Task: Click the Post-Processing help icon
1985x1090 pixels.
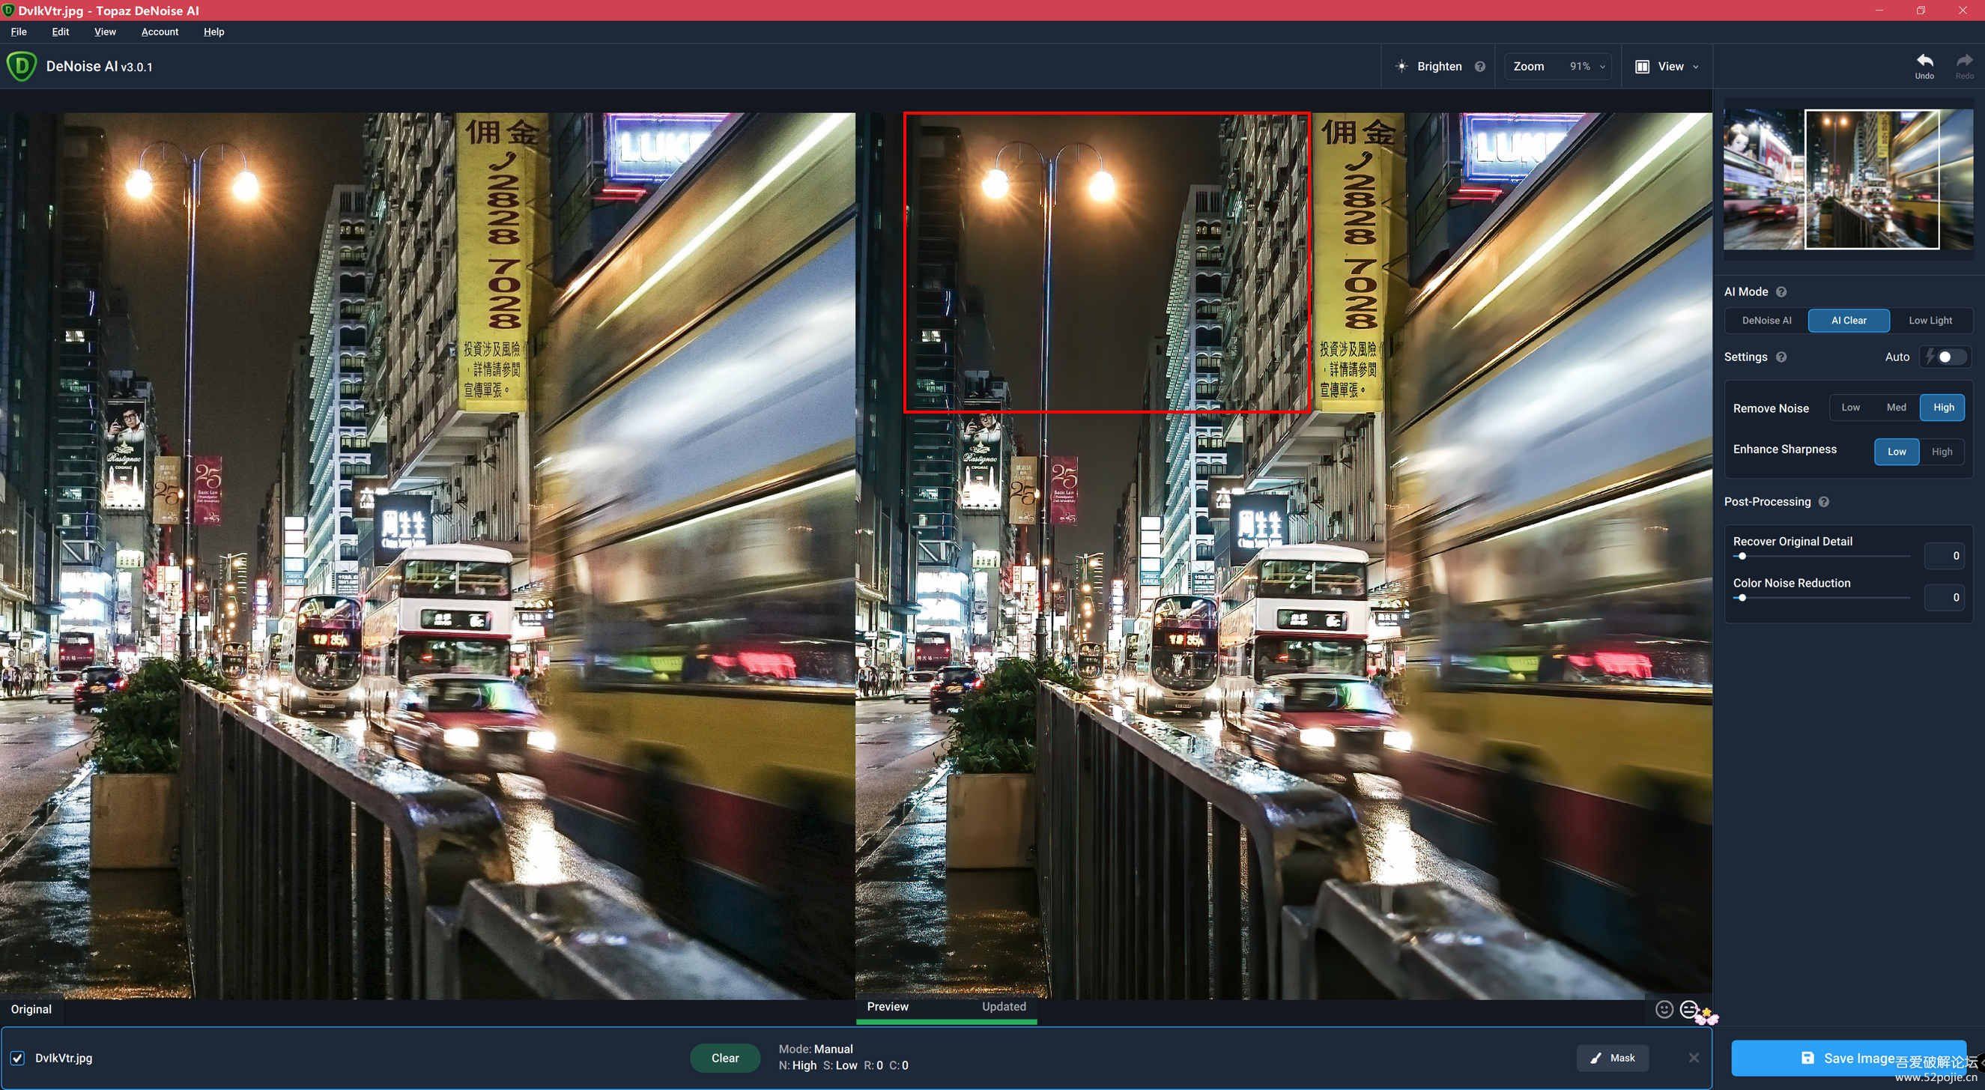Action: click(x=1823, y=502)
